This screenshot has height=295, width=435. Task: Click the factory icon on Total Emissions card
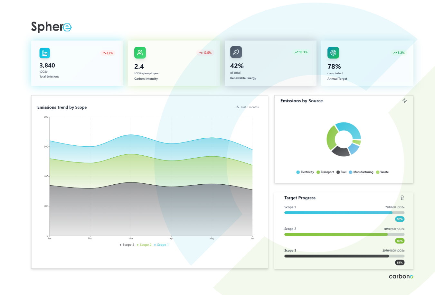click(x=45, y=53)
